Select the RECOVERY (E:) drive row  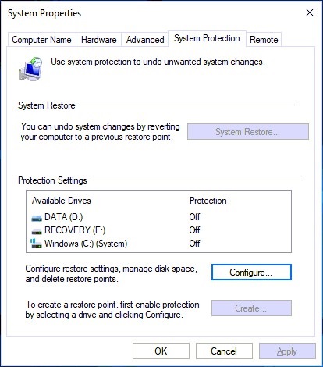(158, 230)
